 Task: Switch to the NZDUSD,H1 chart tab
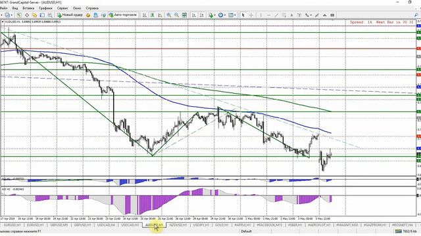pos(178,225)
